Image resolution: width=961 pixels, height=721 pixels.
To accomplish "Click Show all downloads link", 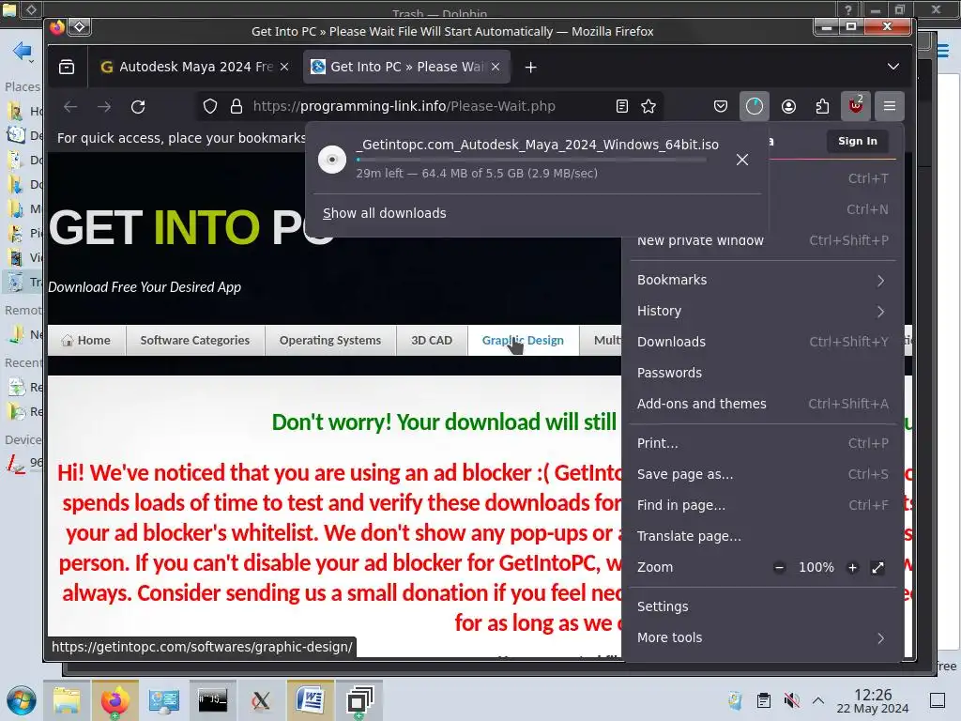I will pyautogui.click(x=384, y=213).
